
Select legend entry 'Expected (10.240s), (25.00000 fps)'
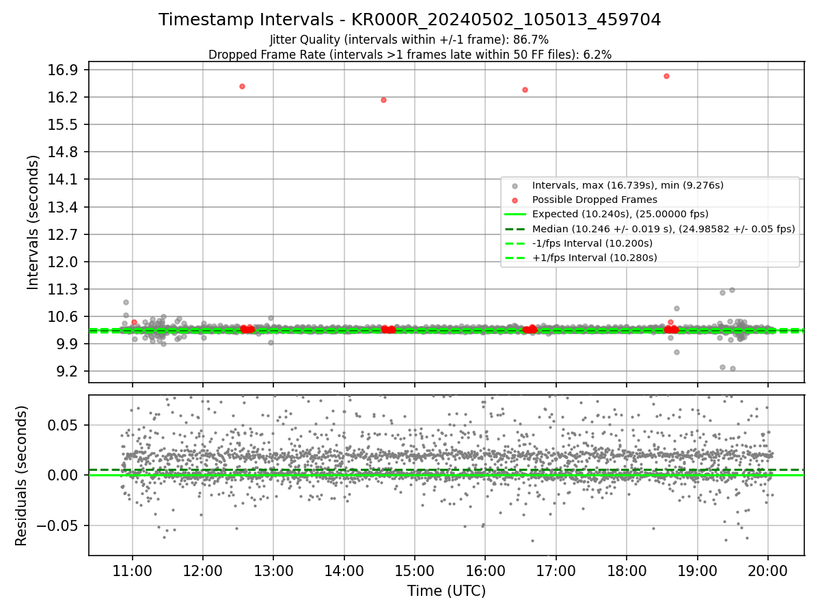coord(620,214)
